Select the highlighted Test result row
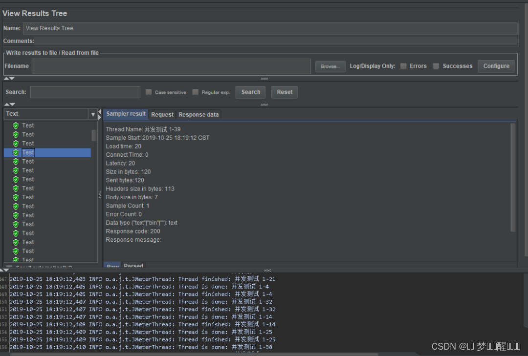The image size is (528, 356). [x=47, y=153]
